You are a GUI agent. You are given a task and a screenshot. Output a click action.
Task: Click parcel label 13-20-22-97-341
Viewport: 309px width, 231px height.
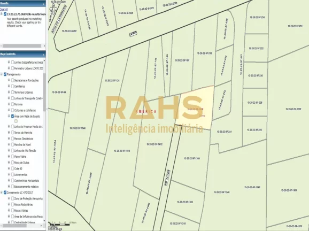224,132
